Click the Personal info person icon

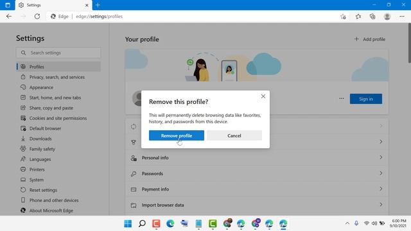pos(134,158)
